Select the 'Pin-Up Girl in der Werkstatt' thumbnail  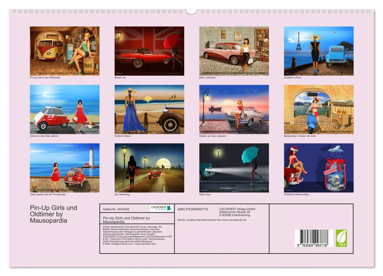coord(64,51)
